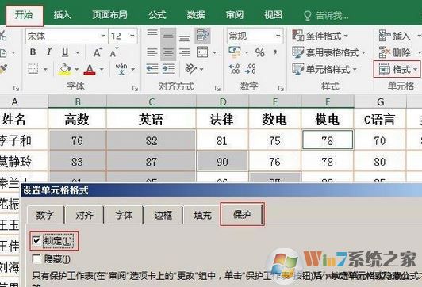This screenshot has width=422, height=287.
Task: Open the 常规 number format dropdown
Action: coord(278,36)
